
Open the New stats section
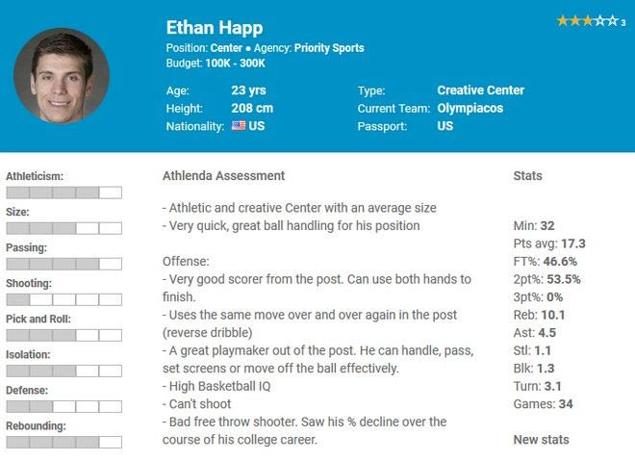coord(541,440)
